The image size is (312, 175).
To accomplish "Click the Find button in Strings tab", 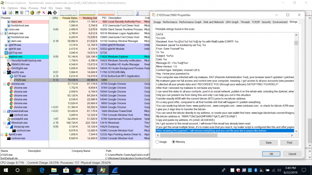I will click(289, 143).
